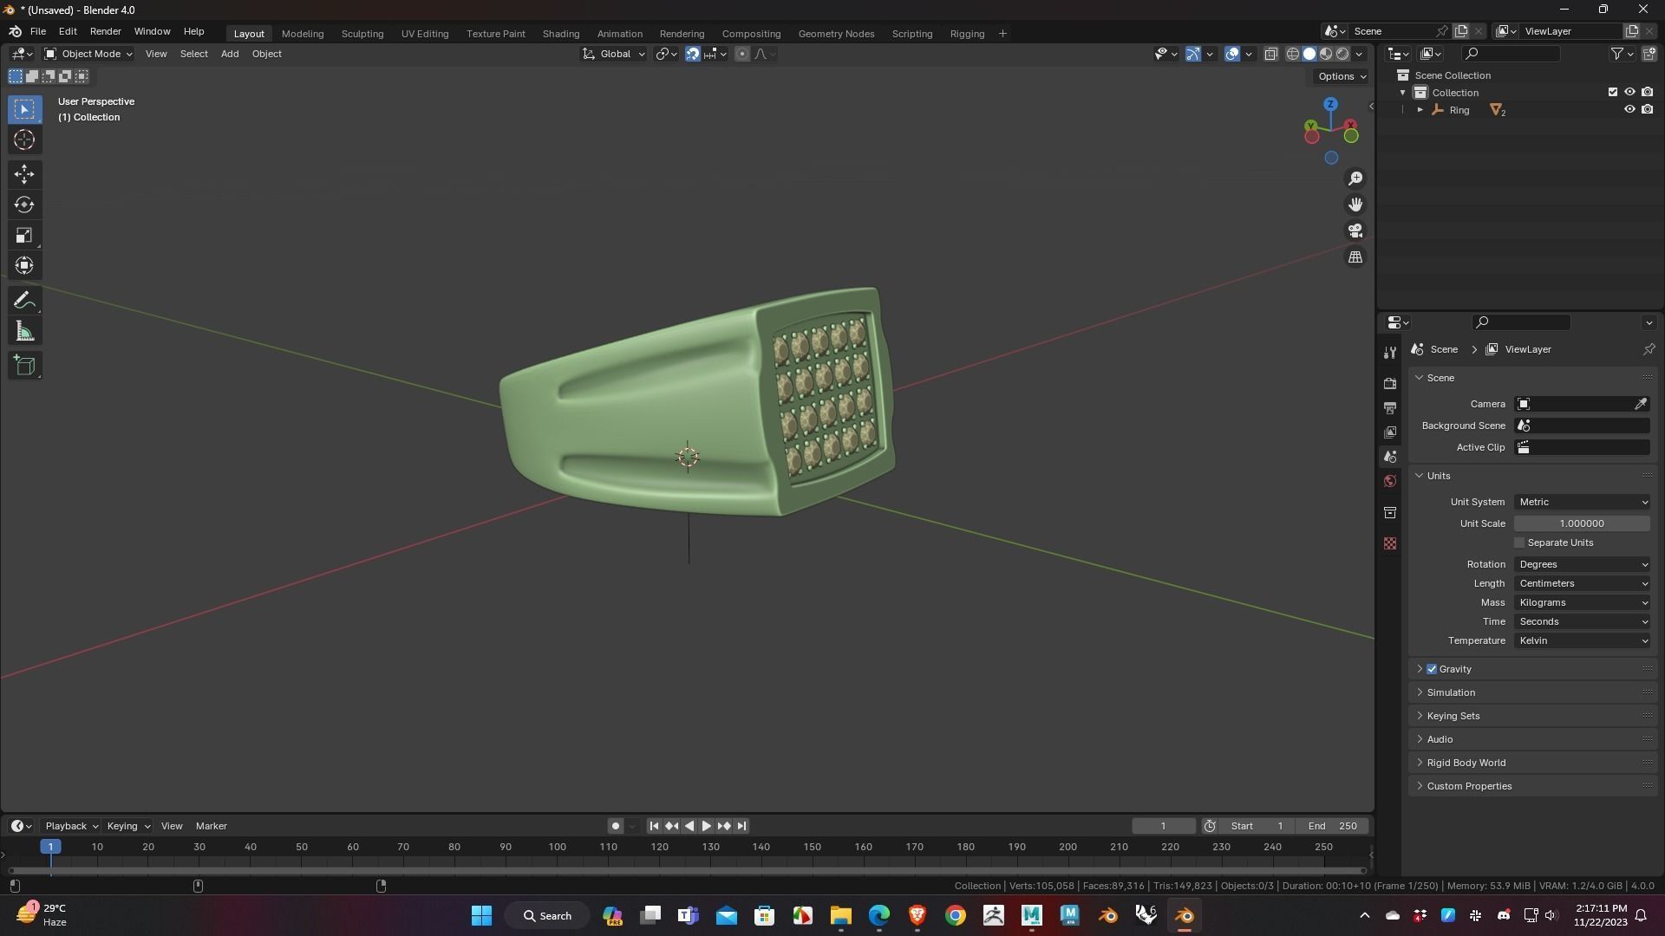Toggle snapping magnet button

pos(693,54)
